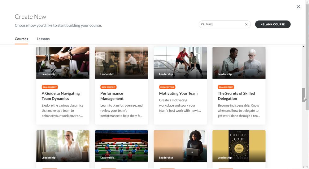Select the Motivating Your Team course
Image resolution: width=309 pixels, height=169 pixels.
[x=178, y=93]
